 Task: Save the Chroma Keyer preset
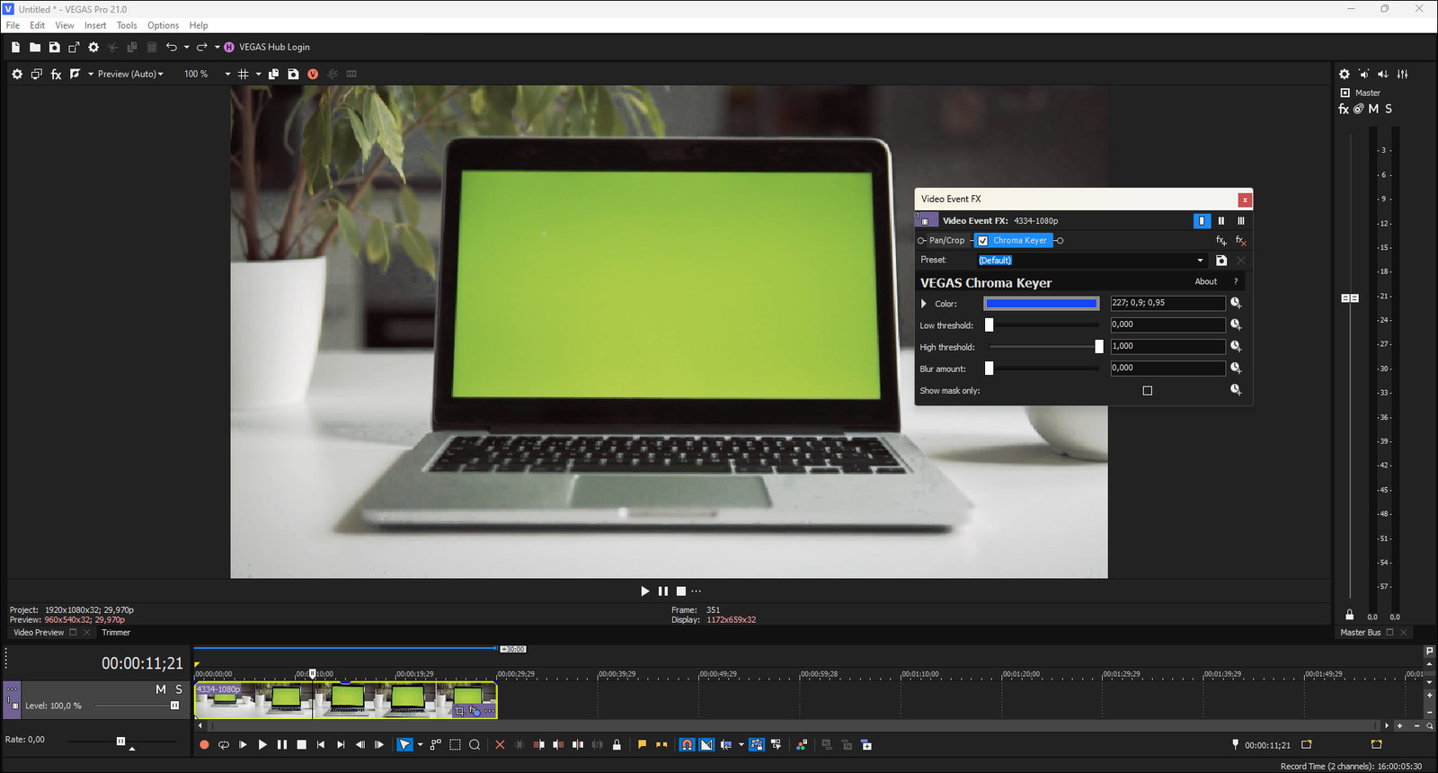pos(1221,261)
